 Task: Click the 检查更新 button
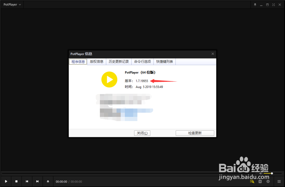195,133
